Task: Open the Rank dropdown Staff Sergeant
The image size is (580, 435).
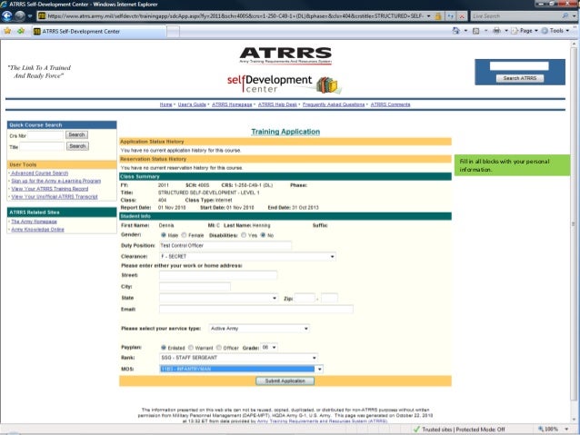Action: click(x=238, y=358)
